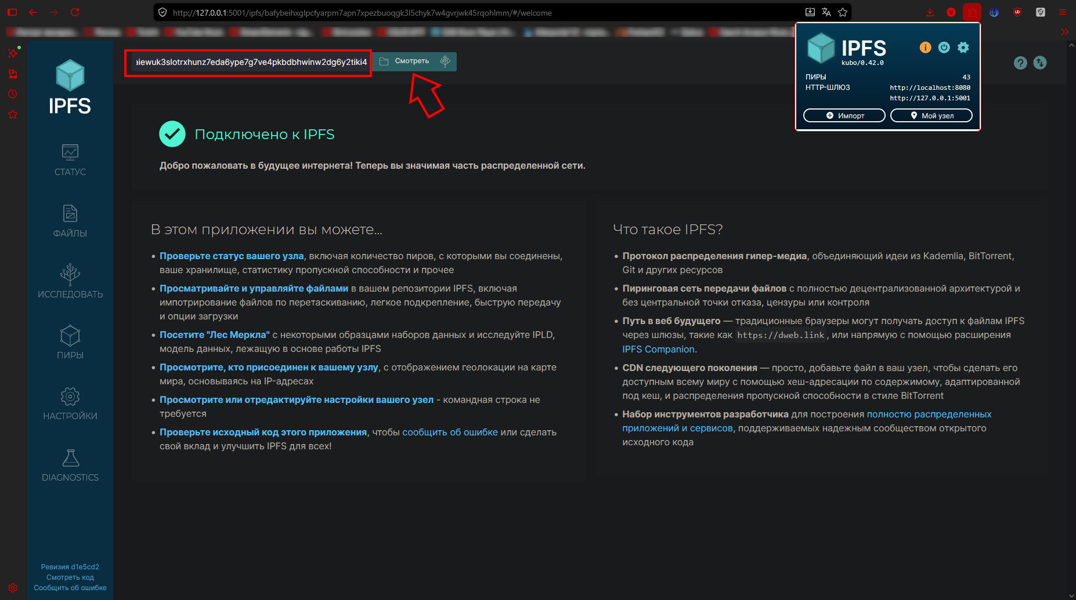Click the Смотреть код sidebar link
Screen dimensions: 1076x600
pos(70,577)
